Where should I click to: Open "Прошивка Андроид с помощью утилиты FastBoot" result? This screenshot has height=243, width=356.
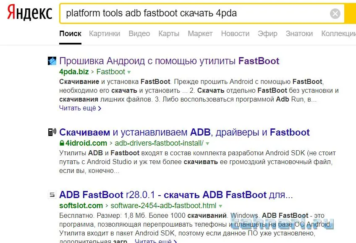click(169, 61)
